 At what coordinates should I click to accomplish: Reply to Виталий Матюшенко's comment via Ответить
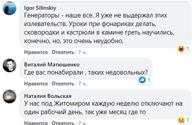tap(63, 84)
